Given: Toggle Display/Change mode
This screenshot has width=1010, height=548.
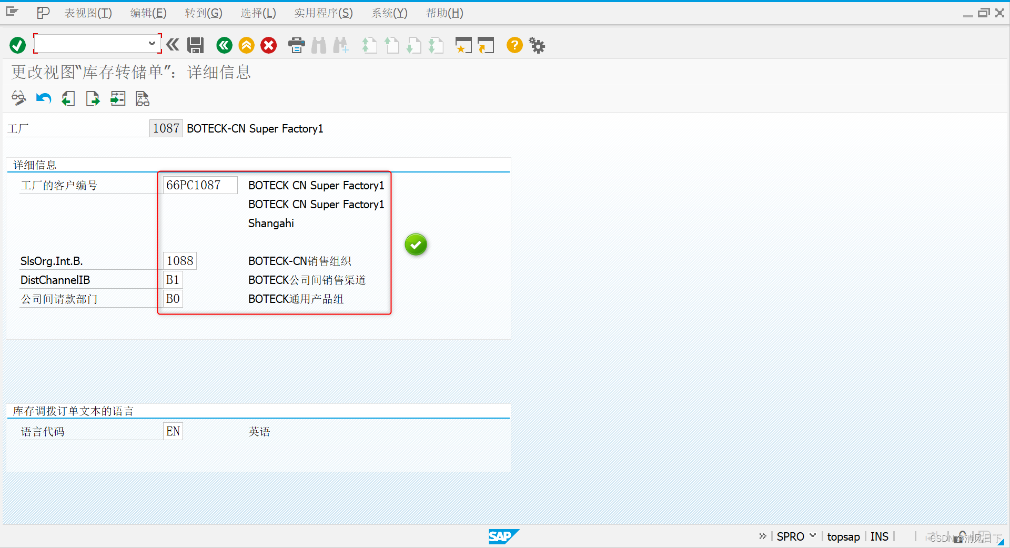Looking at the screenshot, I should click(x=18, y=98).
